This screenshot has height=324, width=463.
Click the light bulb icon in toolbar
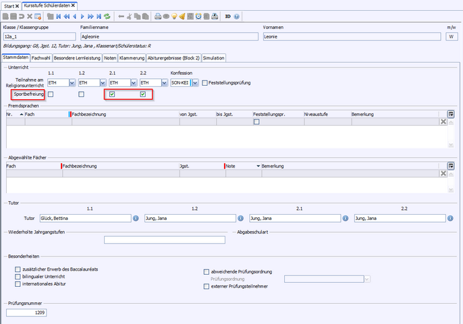click(173, 16)
